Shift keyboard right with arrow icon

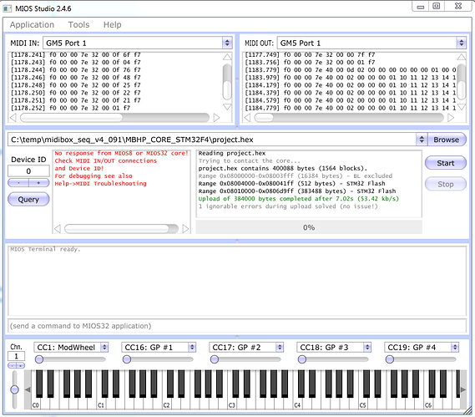(x=462, y=389)
